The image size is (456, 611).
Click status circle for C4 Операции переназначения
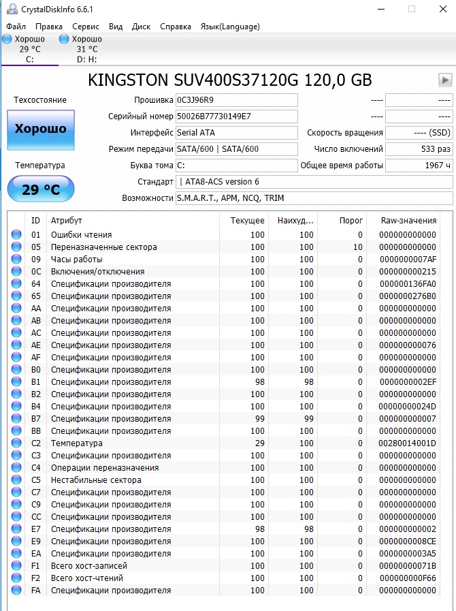pos(16,467)
